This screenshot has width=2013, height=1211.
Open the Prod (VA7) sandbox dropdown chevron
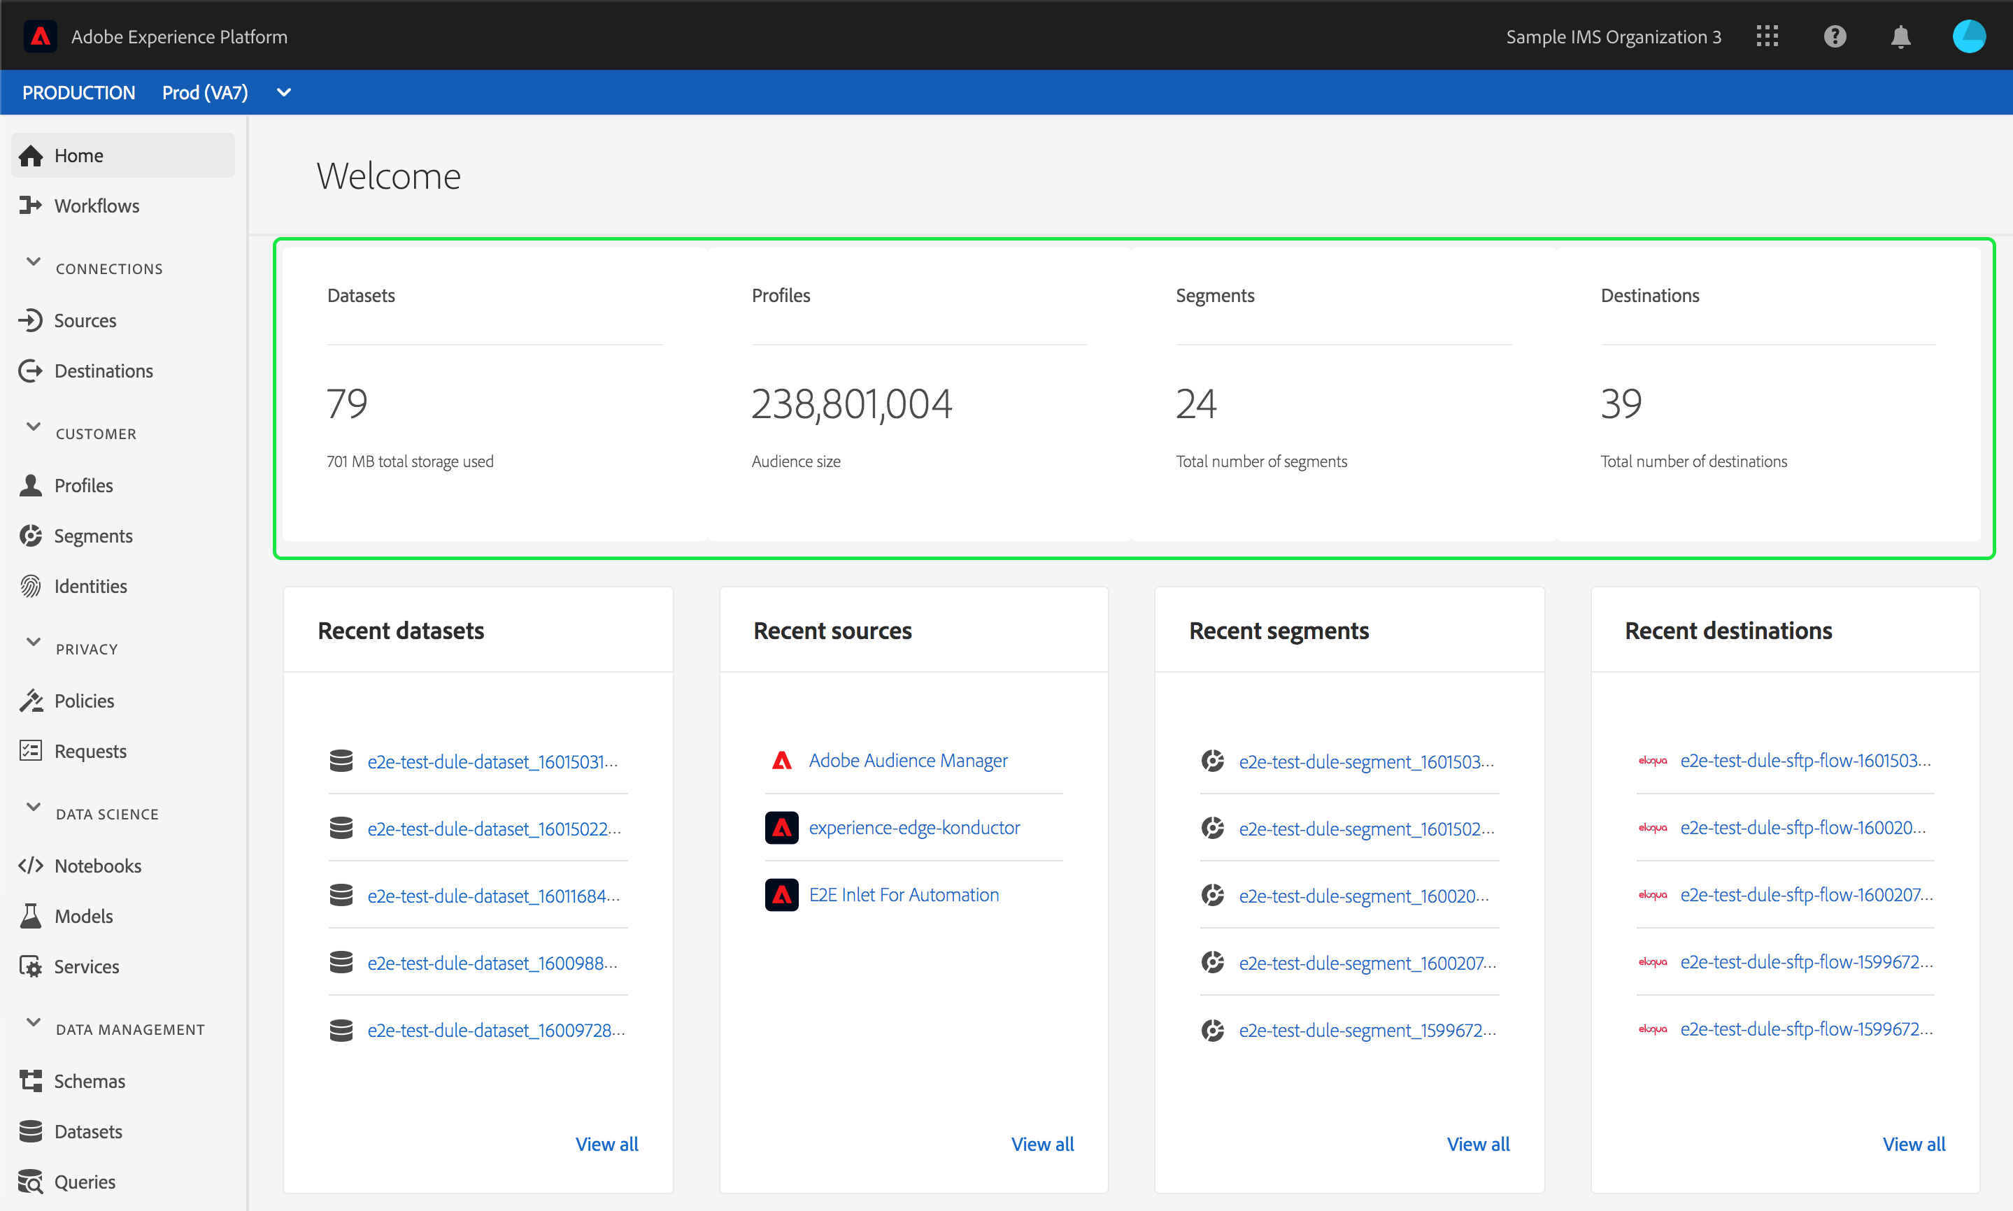pyautogui.click(x=284, y=92)
